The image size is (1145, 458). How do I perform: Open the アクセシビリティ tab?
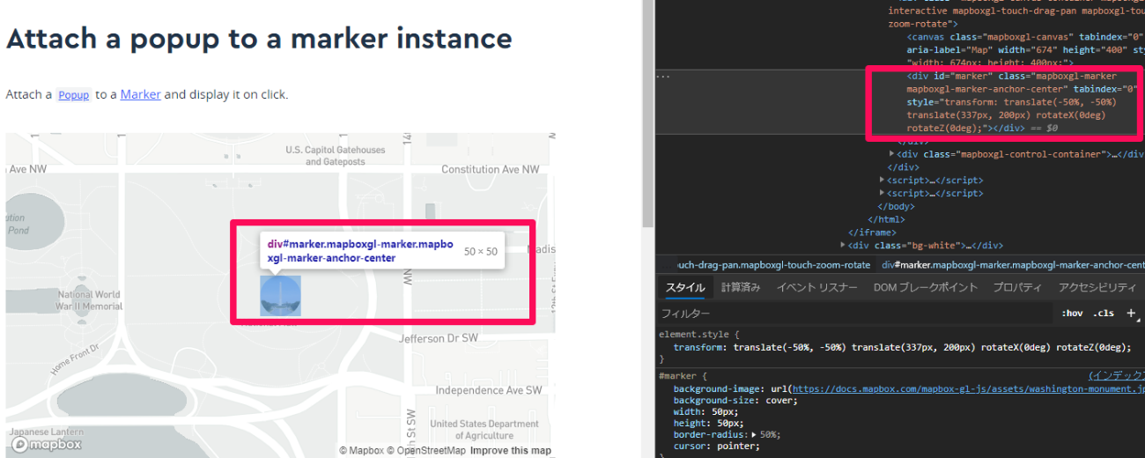pos(1097,287)
